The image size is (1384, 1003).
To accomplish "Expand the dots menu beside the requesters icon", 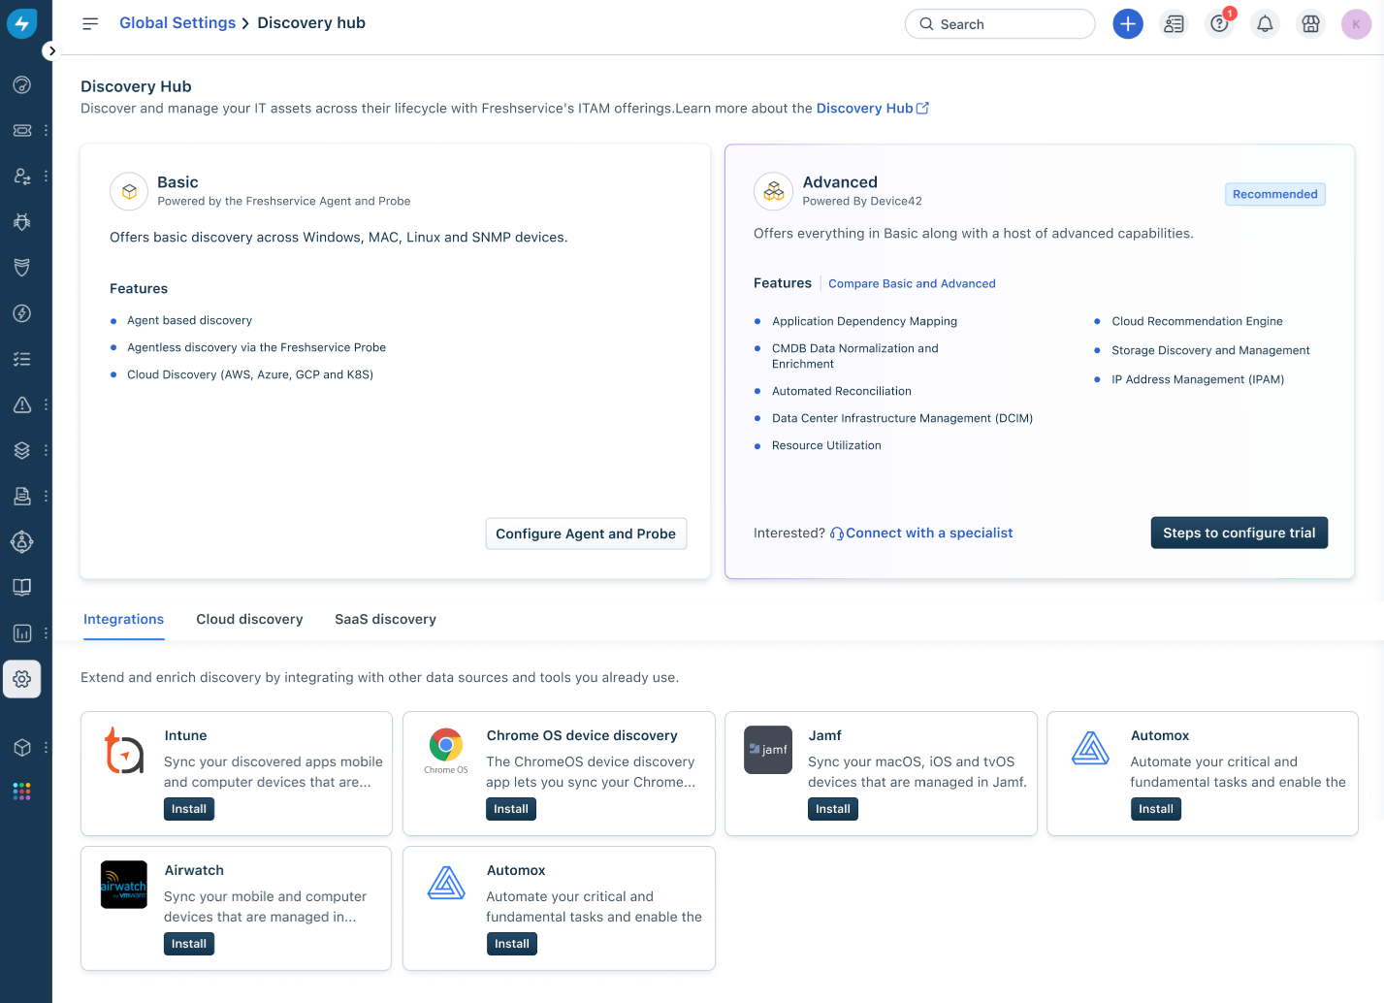I will pyautogui.click(x=46, y=176).
